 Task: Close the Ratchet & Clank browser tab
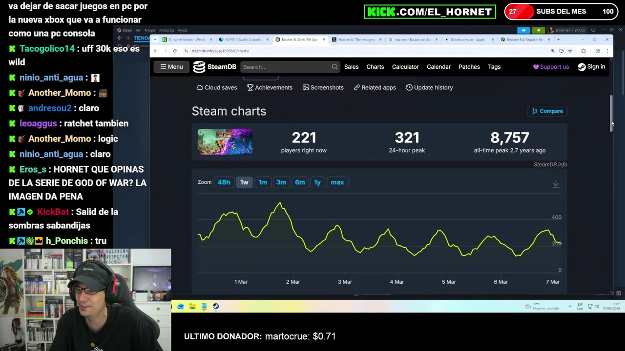[x=324, y=39]
